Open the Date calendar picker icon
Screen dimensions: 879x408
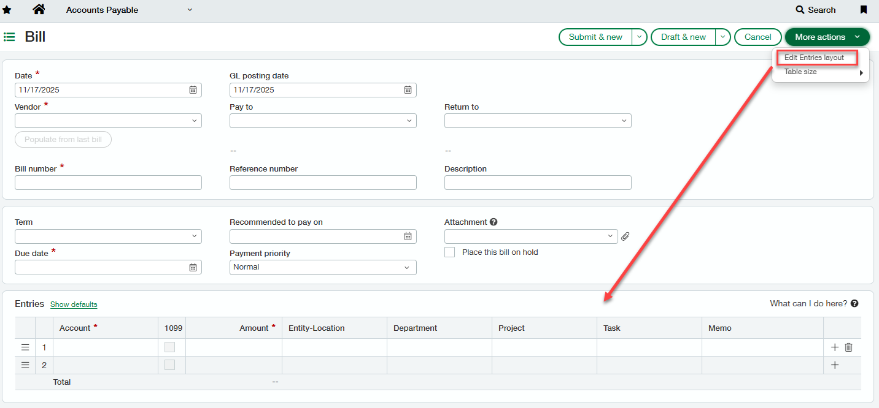[x=193, y=90]
